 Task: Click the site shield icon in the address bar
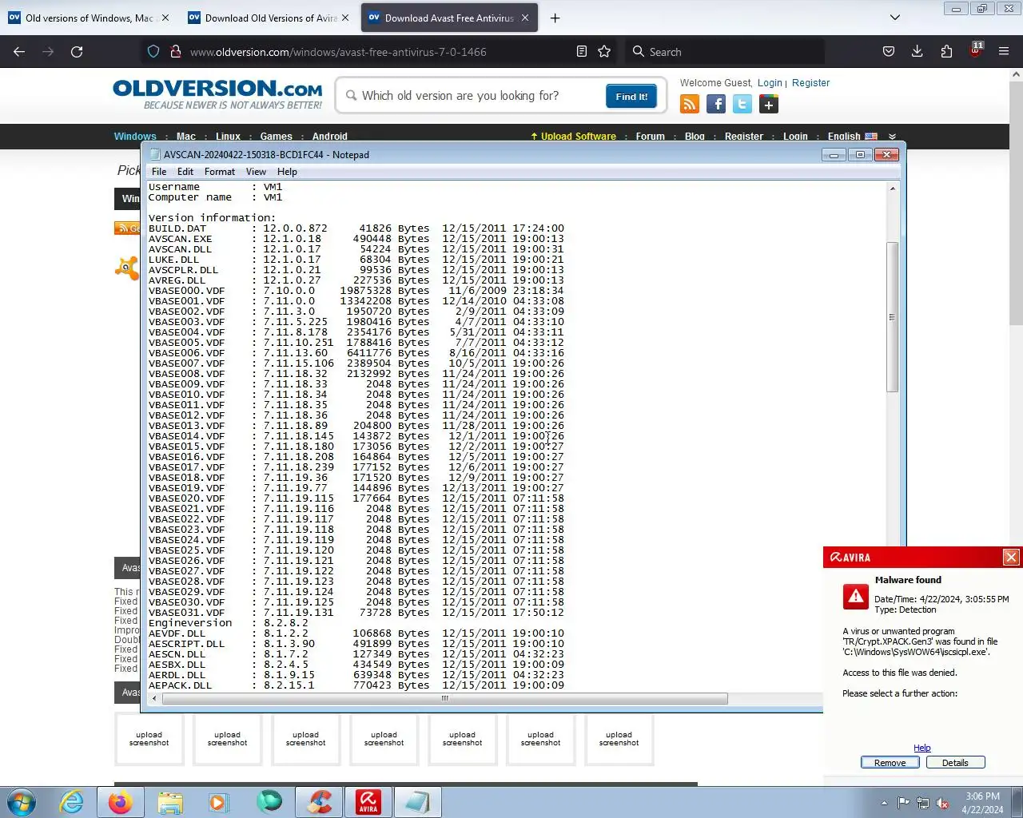click(x=153, y=51)
